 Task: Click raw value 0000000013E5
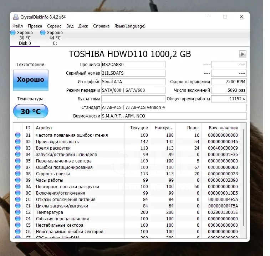pos(223,193)
